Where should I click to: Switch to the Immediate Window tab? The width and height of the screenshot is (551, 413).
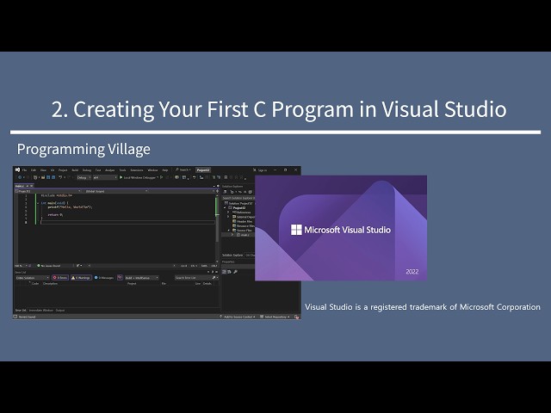[40, 311]
